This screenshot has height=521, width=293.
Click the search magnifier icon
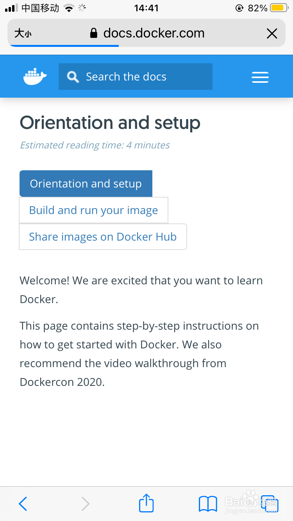coord(73,77)
